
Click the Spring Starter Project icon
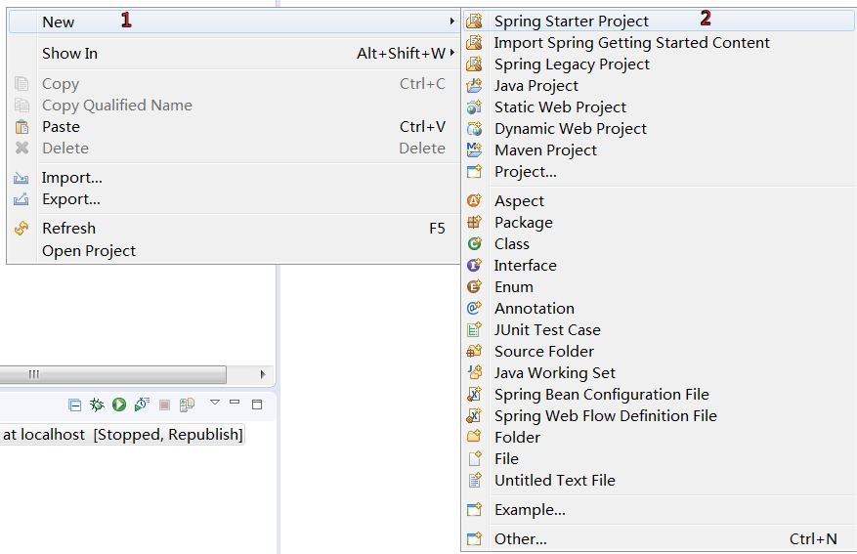(474, 21)
